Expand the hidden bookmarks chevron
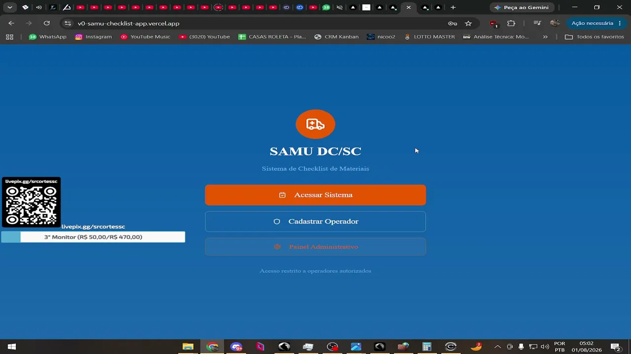The width and height of the screenshot is (631, 354). tap(545, 37)
